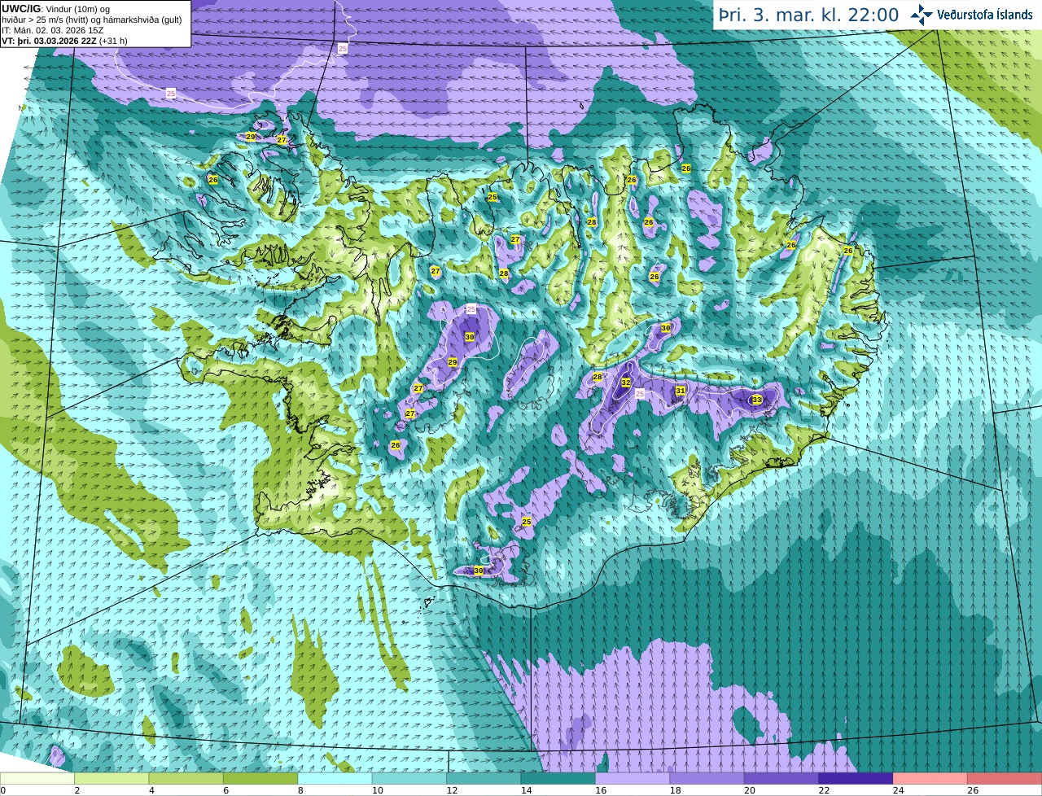Select the 10–12 m/s light teal legend swatch
Image resolution: width=1042 pixels, height=796 pixels.
(409, 778)
